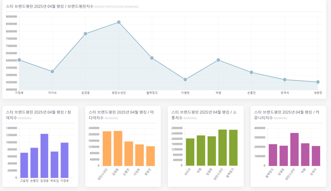This screenshot has height=191, width=331.
Task: Click the 유재석 magenta bar in 커뮤니티지수 chart
Action: click(316, 156)
